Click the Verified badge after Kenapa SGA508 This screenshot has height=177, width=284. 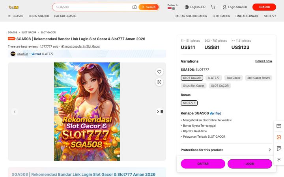(215, 113)
